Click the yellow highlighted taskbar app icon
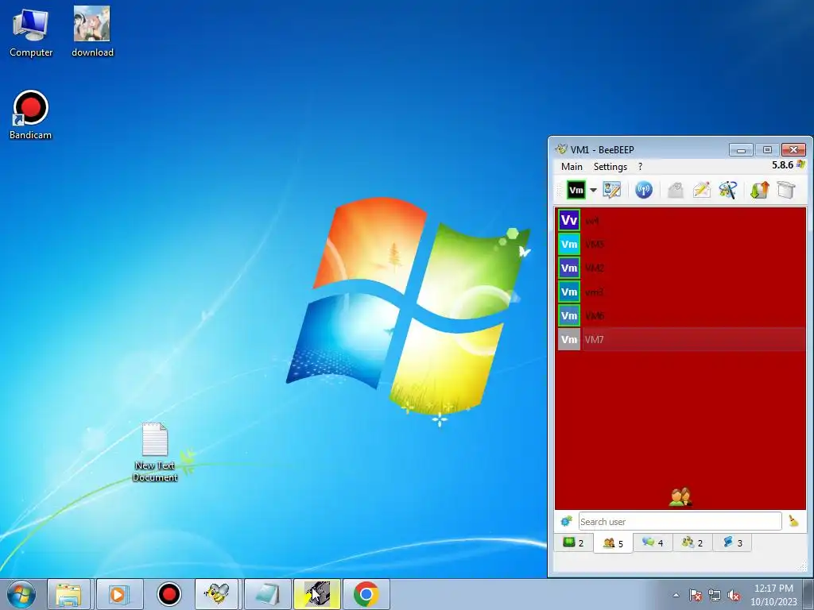This screenshot has width=814, height=610. click(x=316, y=594)
